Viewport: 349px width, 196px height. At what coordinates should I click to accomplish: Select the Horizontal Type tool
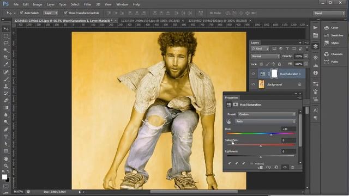pos(6,137)
